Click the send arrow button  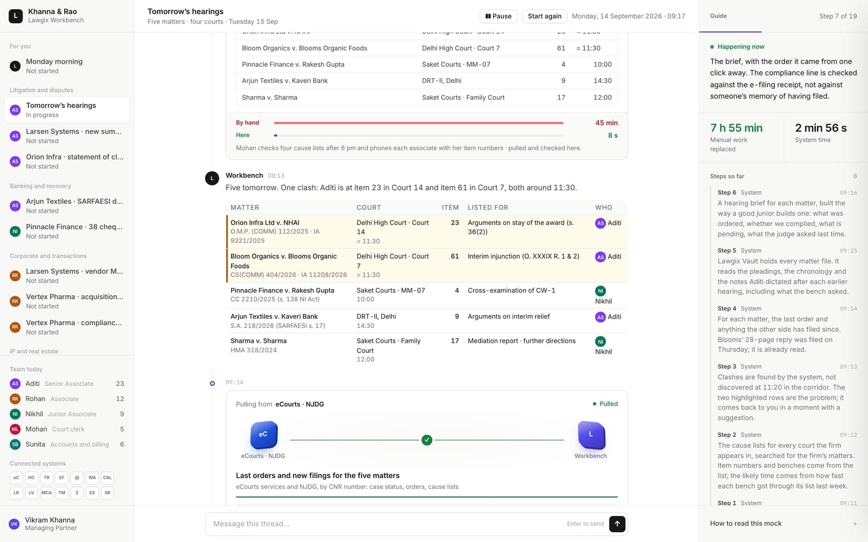coord(617,524)
